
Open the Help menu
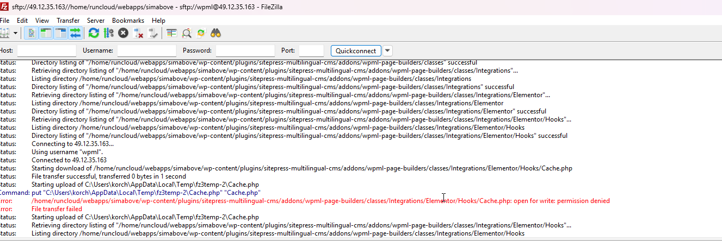(158, 21)
